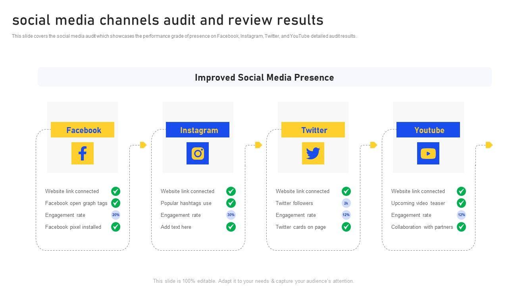Click the checkmark beside Popular hashtags use
Screen dimensions: 508x286
231,203
